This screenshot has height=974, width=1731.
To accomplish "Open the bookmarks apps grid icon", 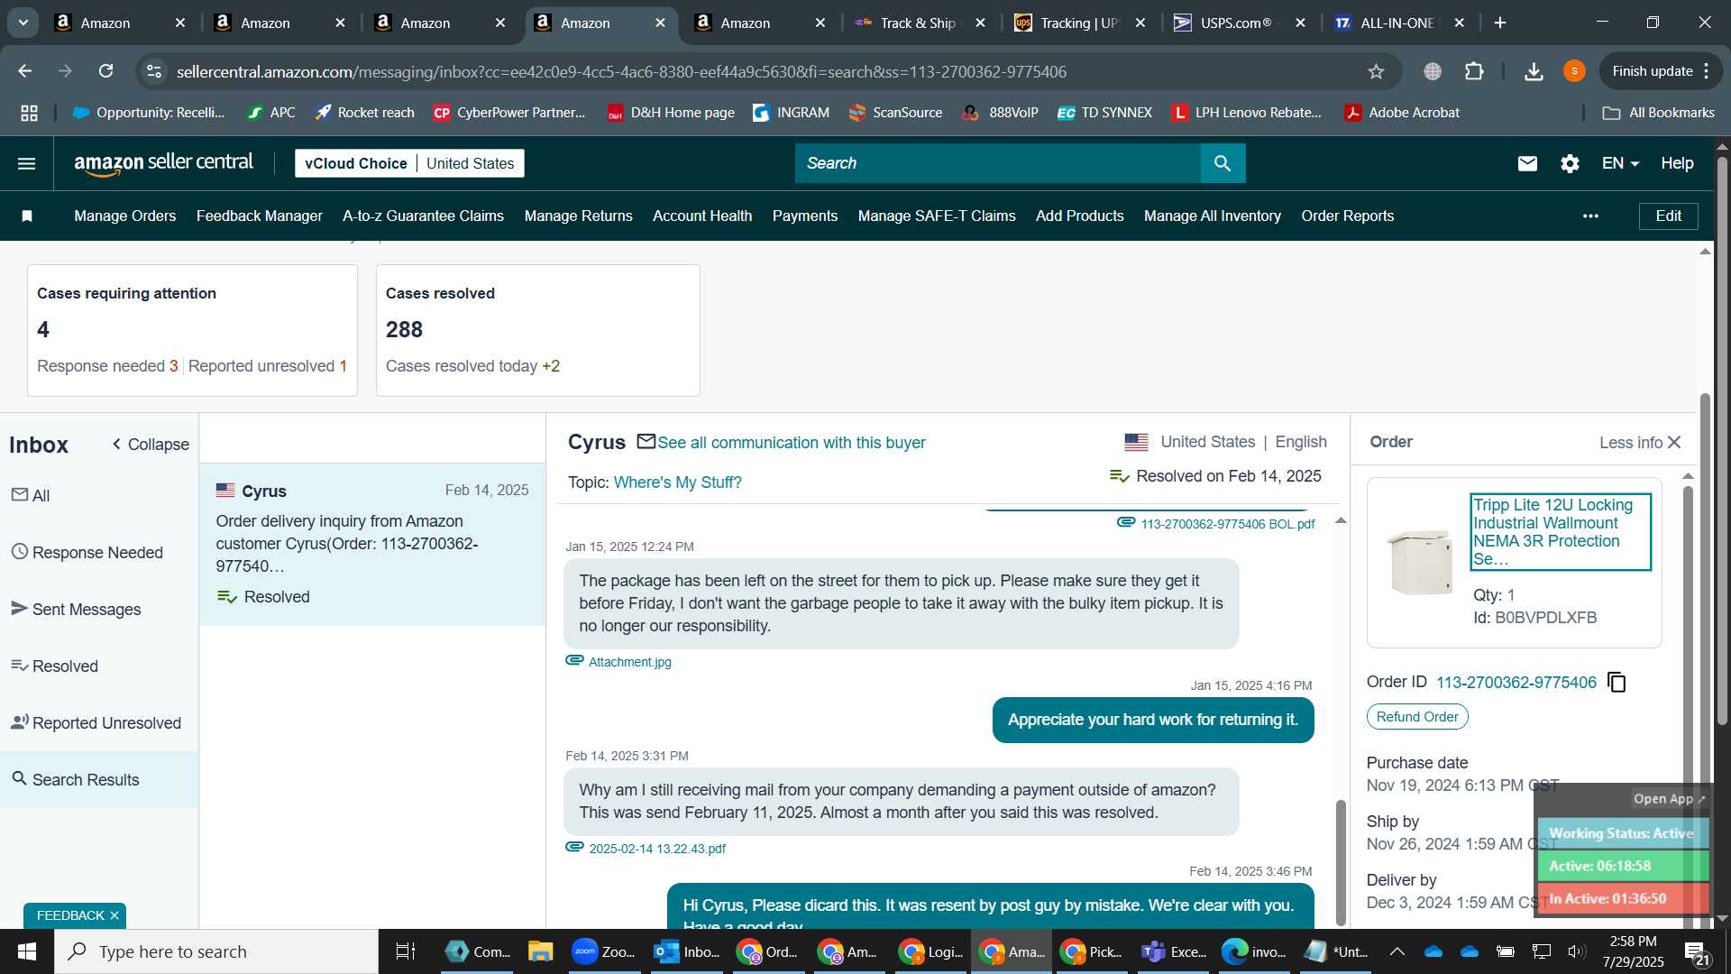I will pos(29,113).
